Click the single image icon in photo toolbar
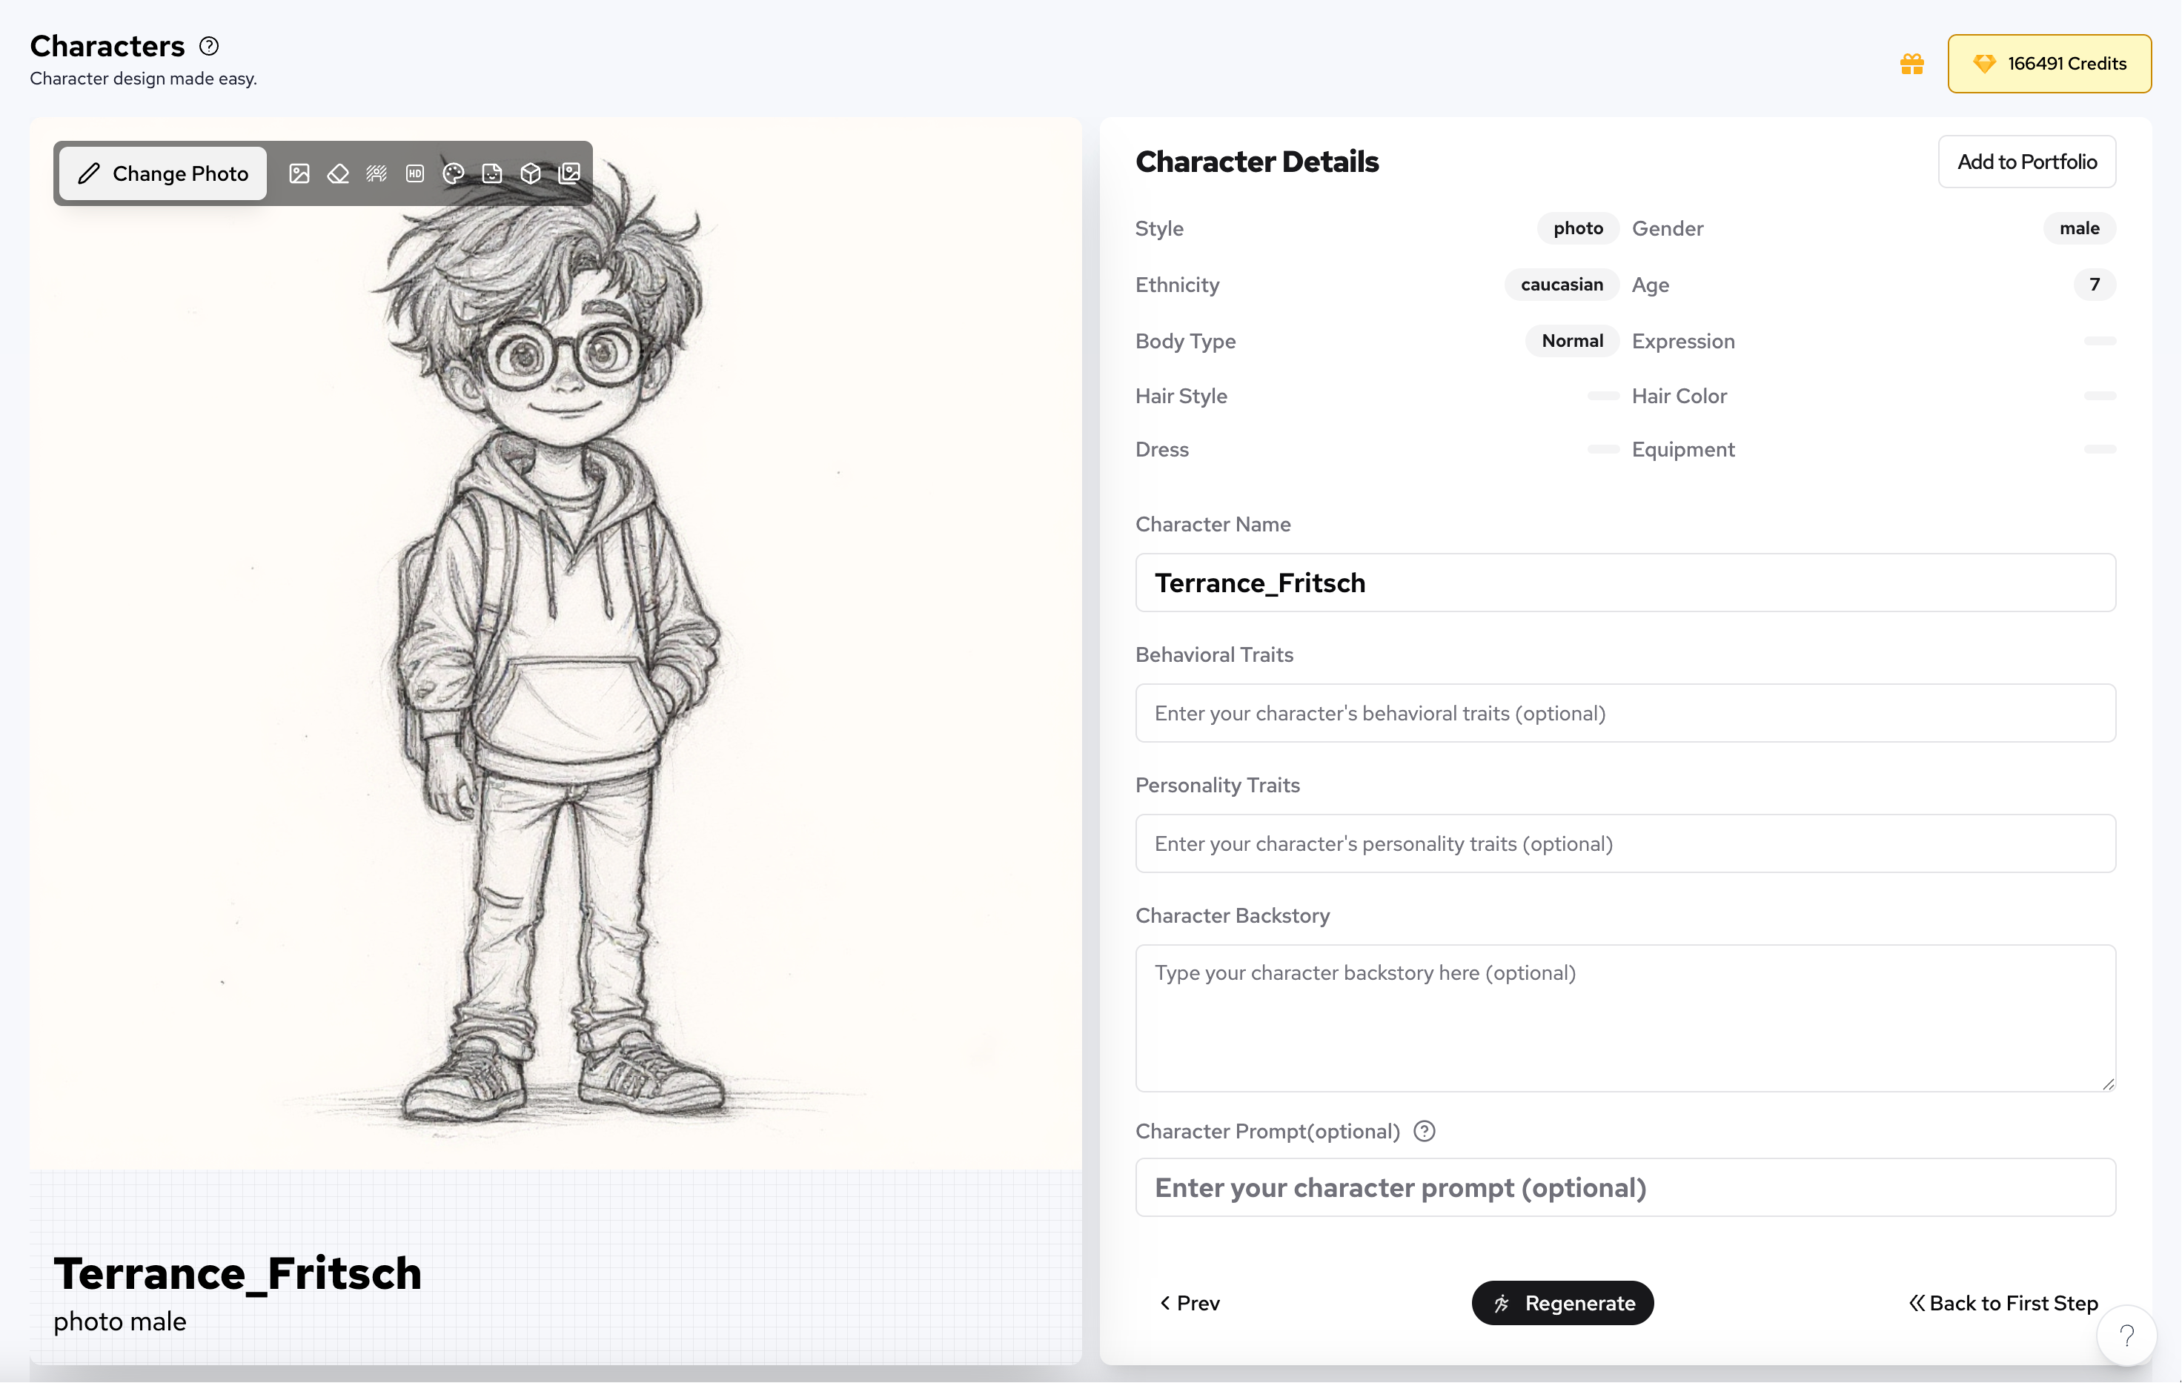Image resolution: width=2182 pixels, height=1383 pixels. pyautogui.click(x=299, y=173)
